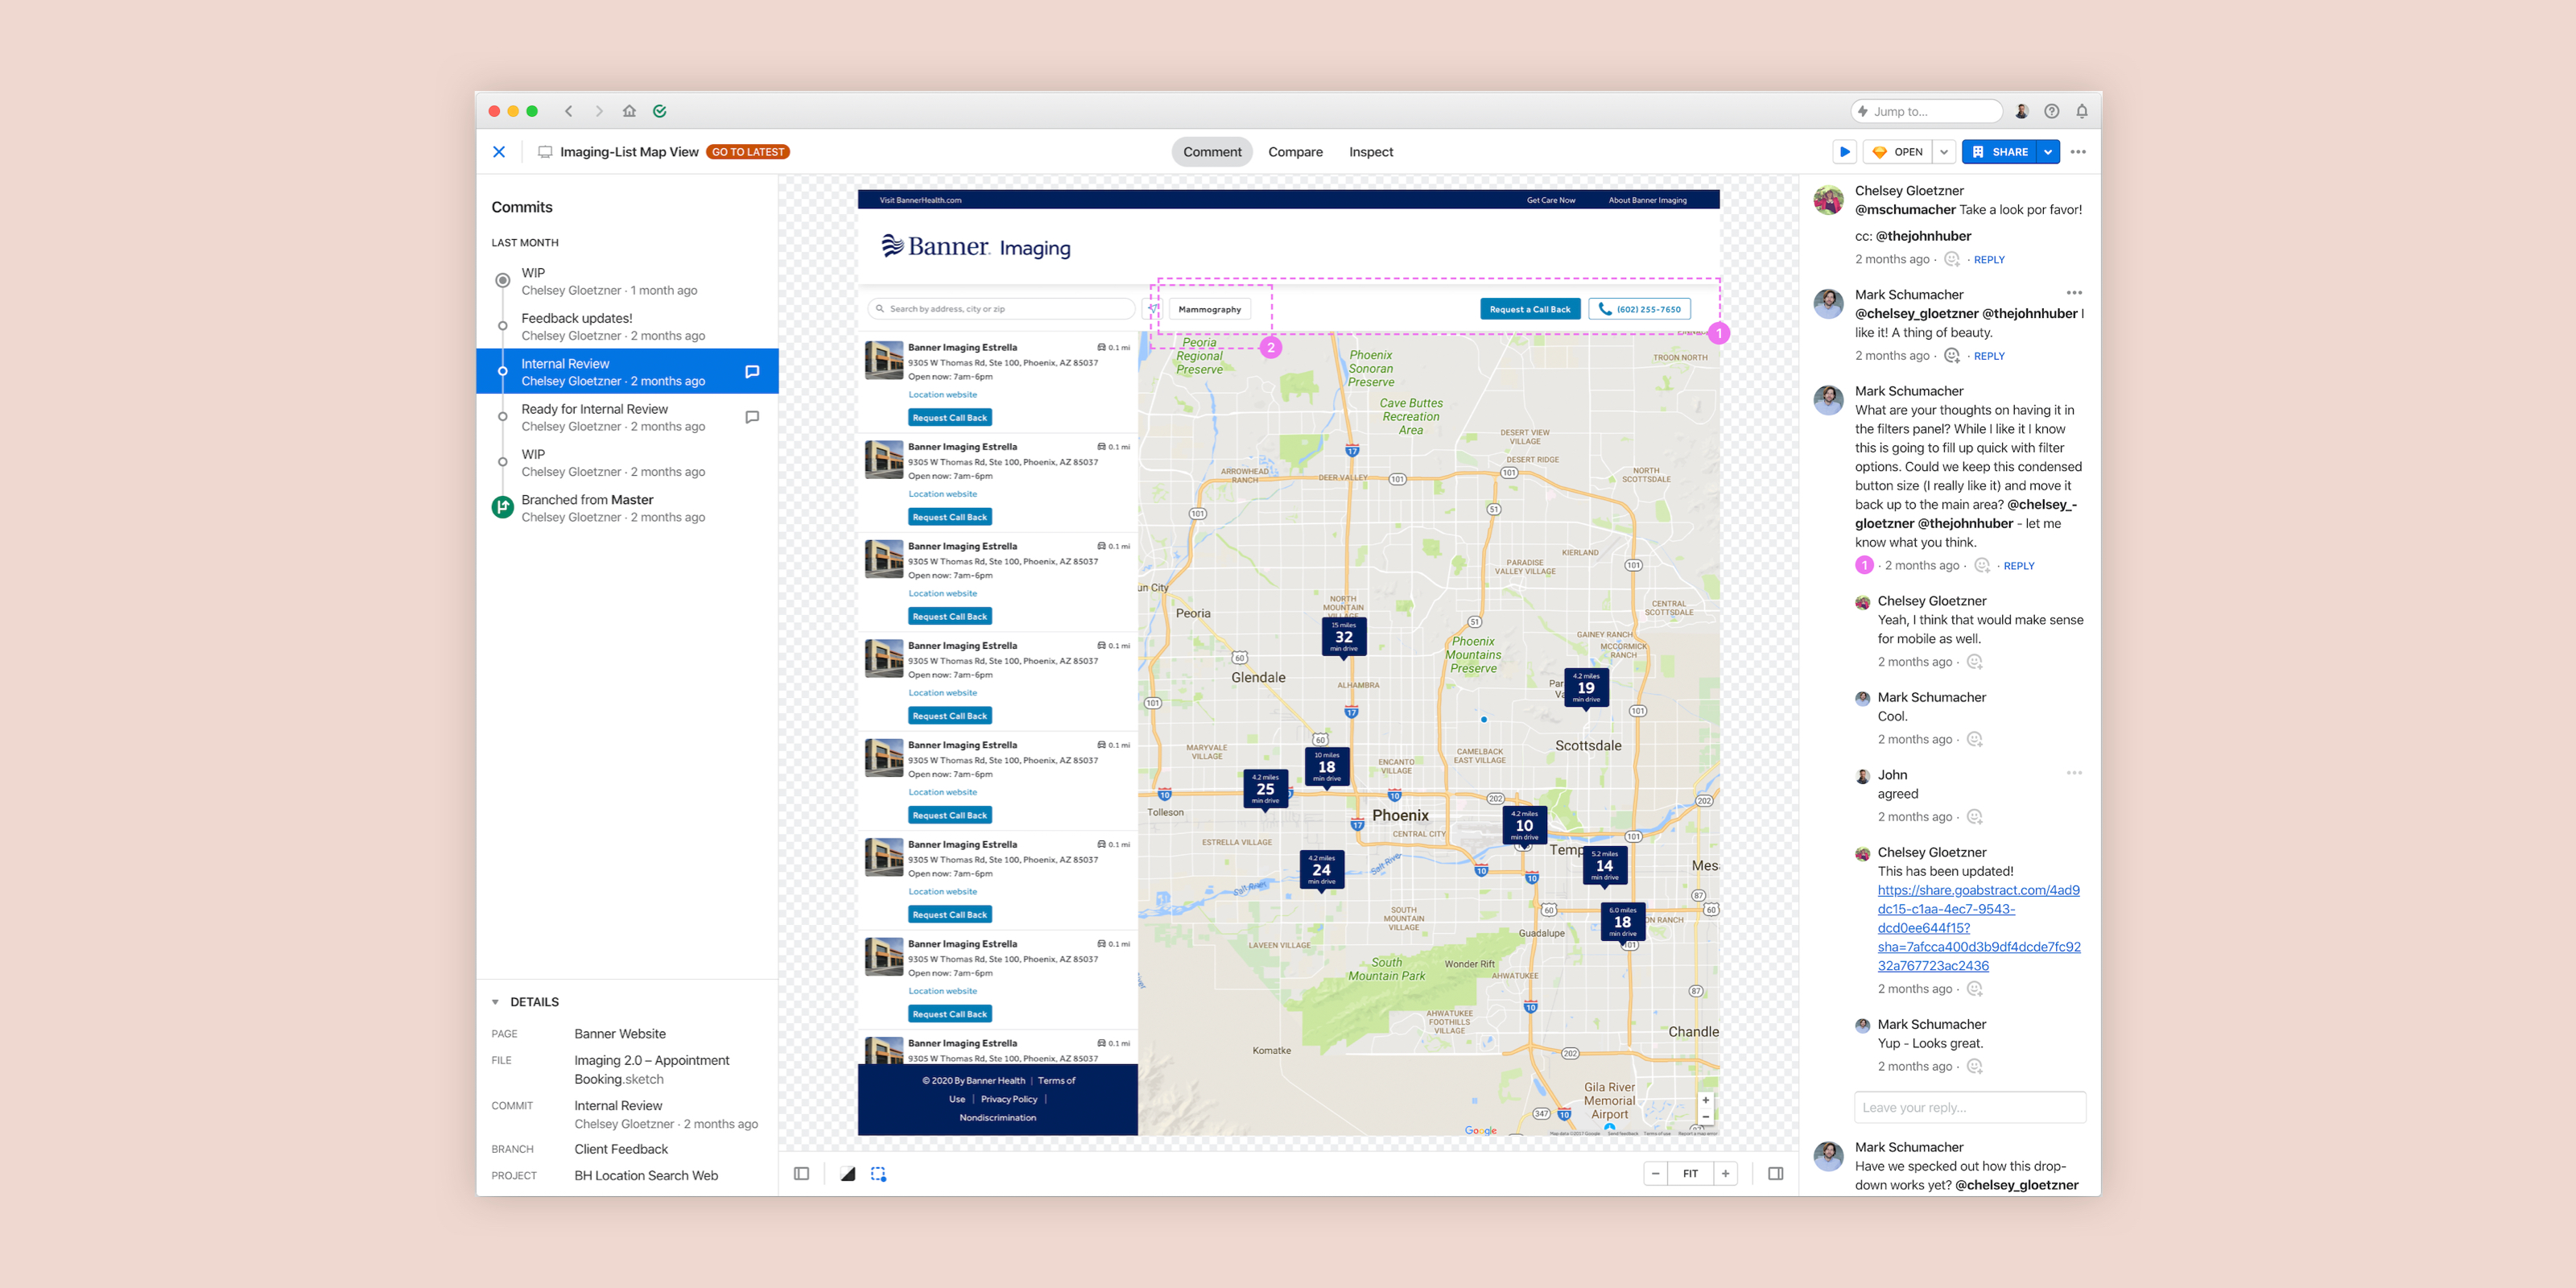This screenshot has height=1288, width=2576.
Task: Open notifications bell icon
Action: (2081, 111)
